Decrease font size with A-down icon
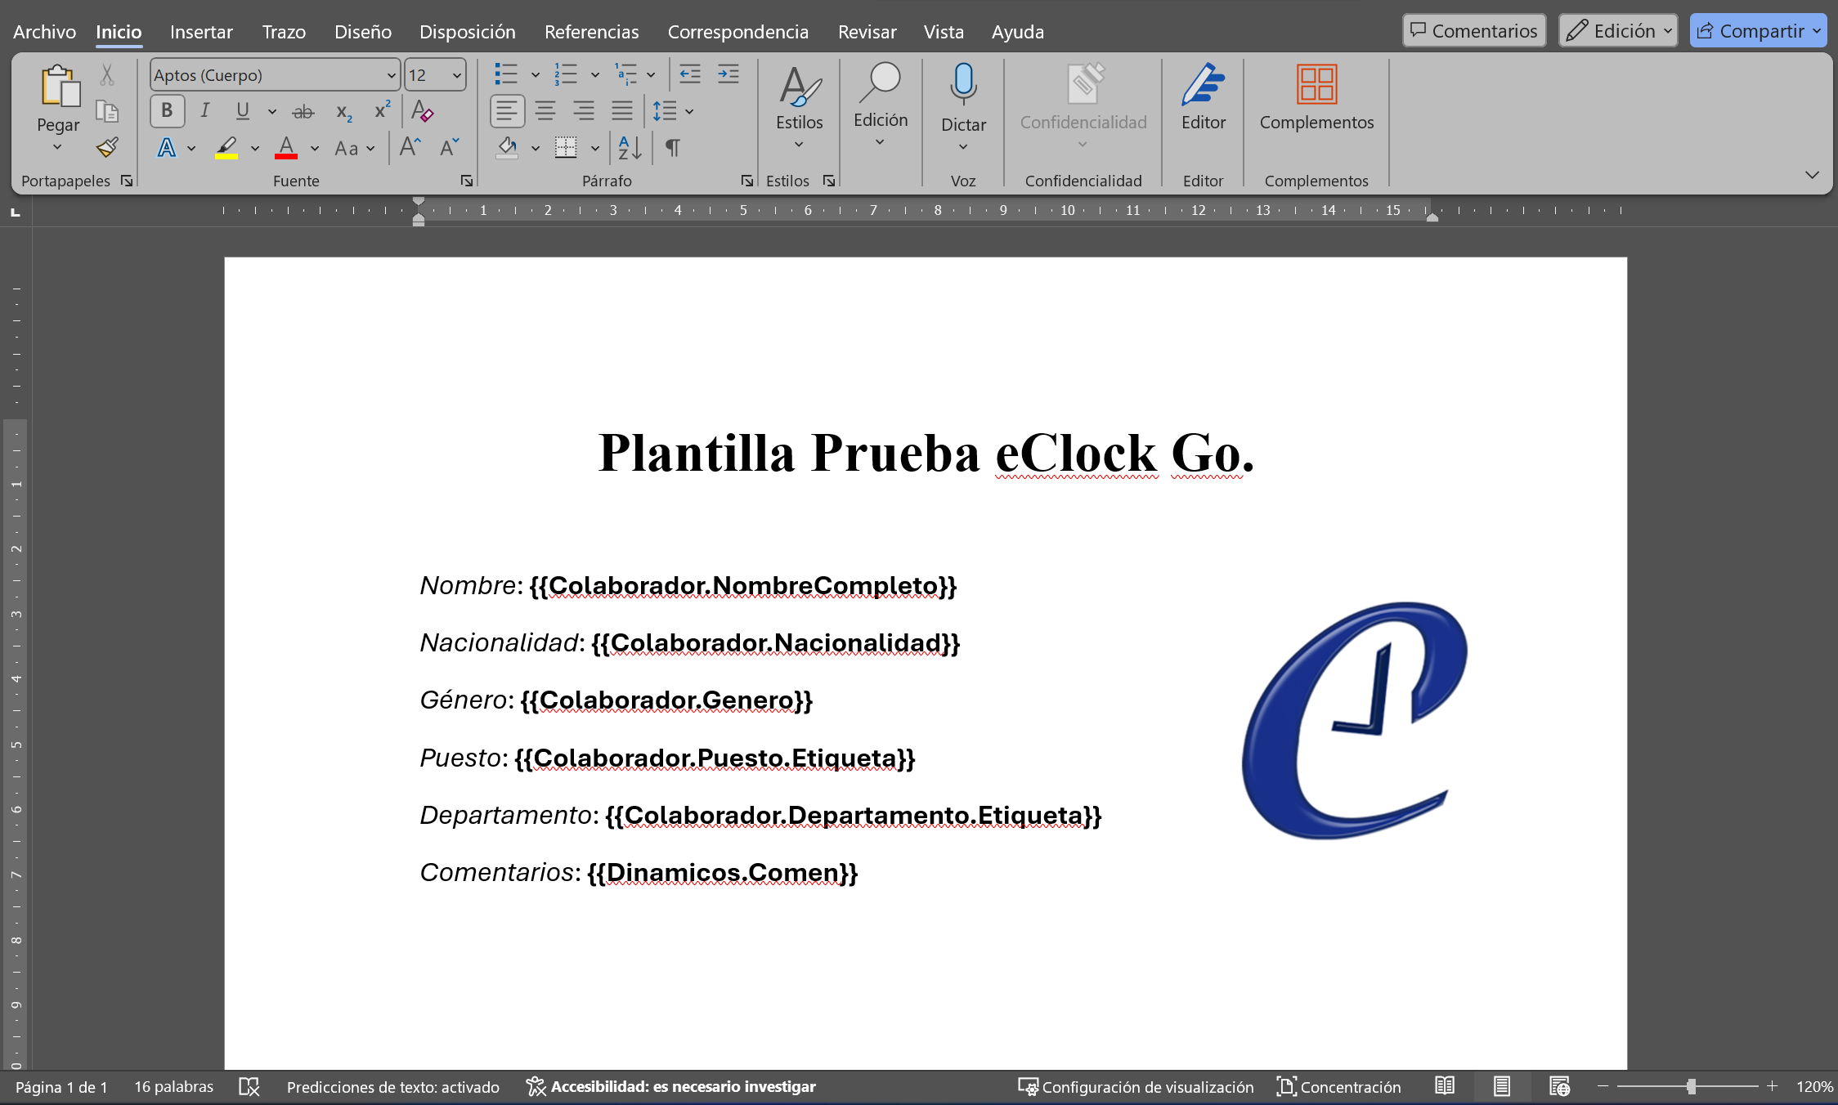Screen dimensions: 1838x1105 coord(449,148)
